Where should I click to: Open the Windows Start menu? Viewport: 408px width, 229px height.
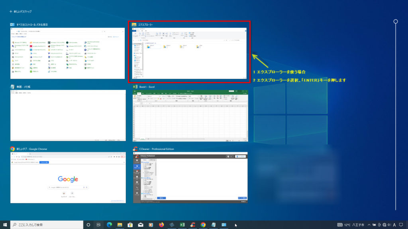click(5, 225)
